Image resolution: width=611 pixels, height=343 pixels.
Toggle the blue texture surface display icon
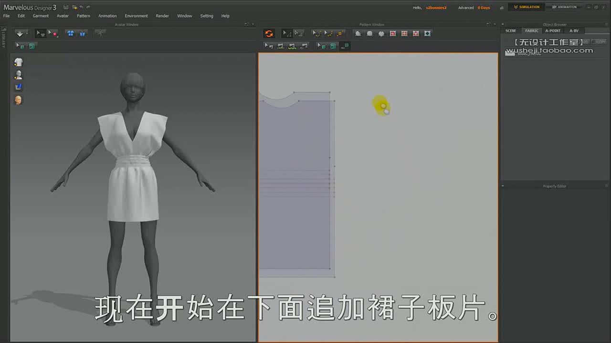click(18, 87)
